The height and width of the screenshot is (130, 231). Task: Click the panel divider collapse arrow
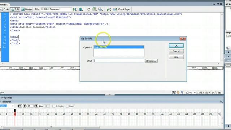tap(110, 95)
